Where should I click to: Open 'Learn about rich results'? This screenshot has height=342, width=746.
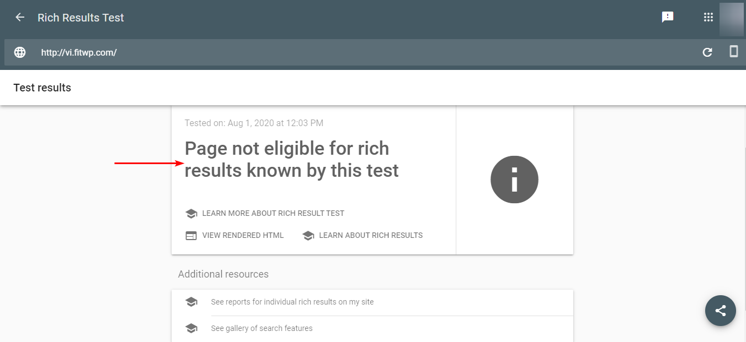pyautogui.click(x=371, y=235)
